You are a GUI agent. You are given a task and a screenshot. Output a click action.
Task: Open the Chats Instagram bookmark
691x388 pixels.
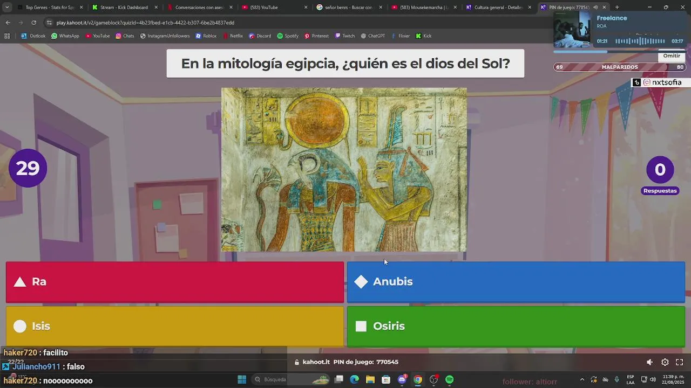[125, 36]
